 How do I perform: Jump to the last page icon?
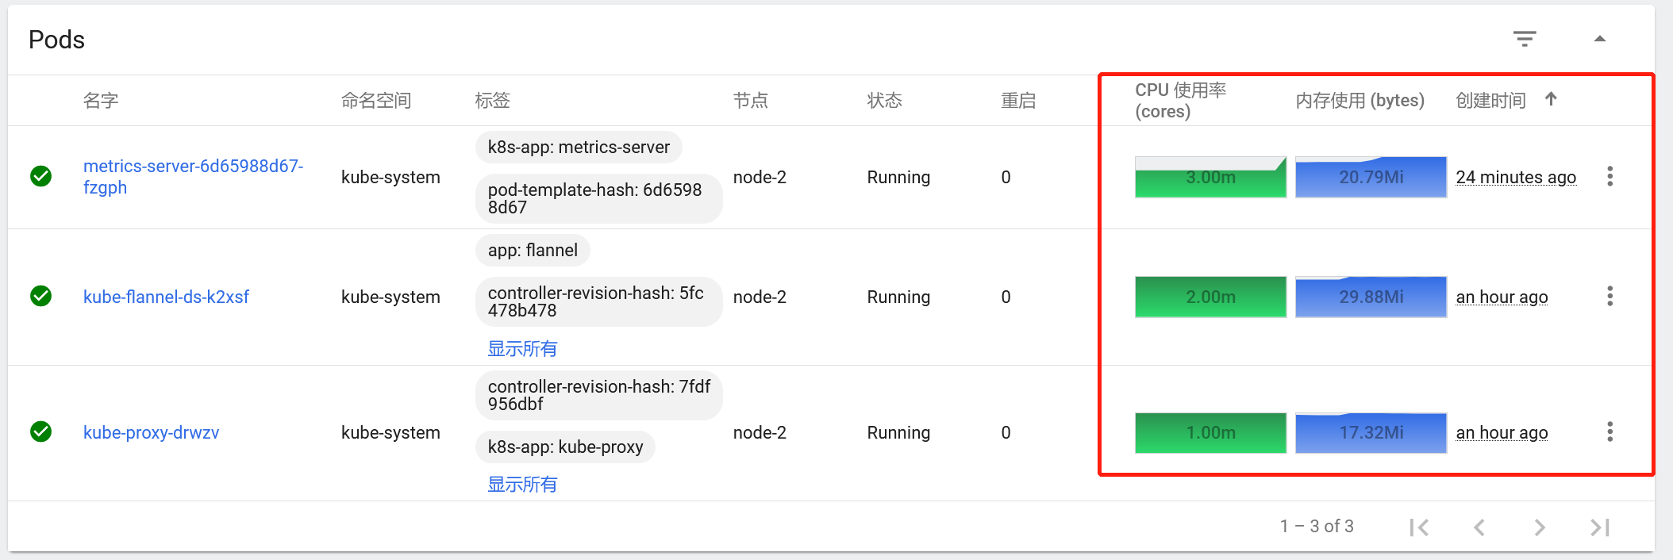(1600, 527)
